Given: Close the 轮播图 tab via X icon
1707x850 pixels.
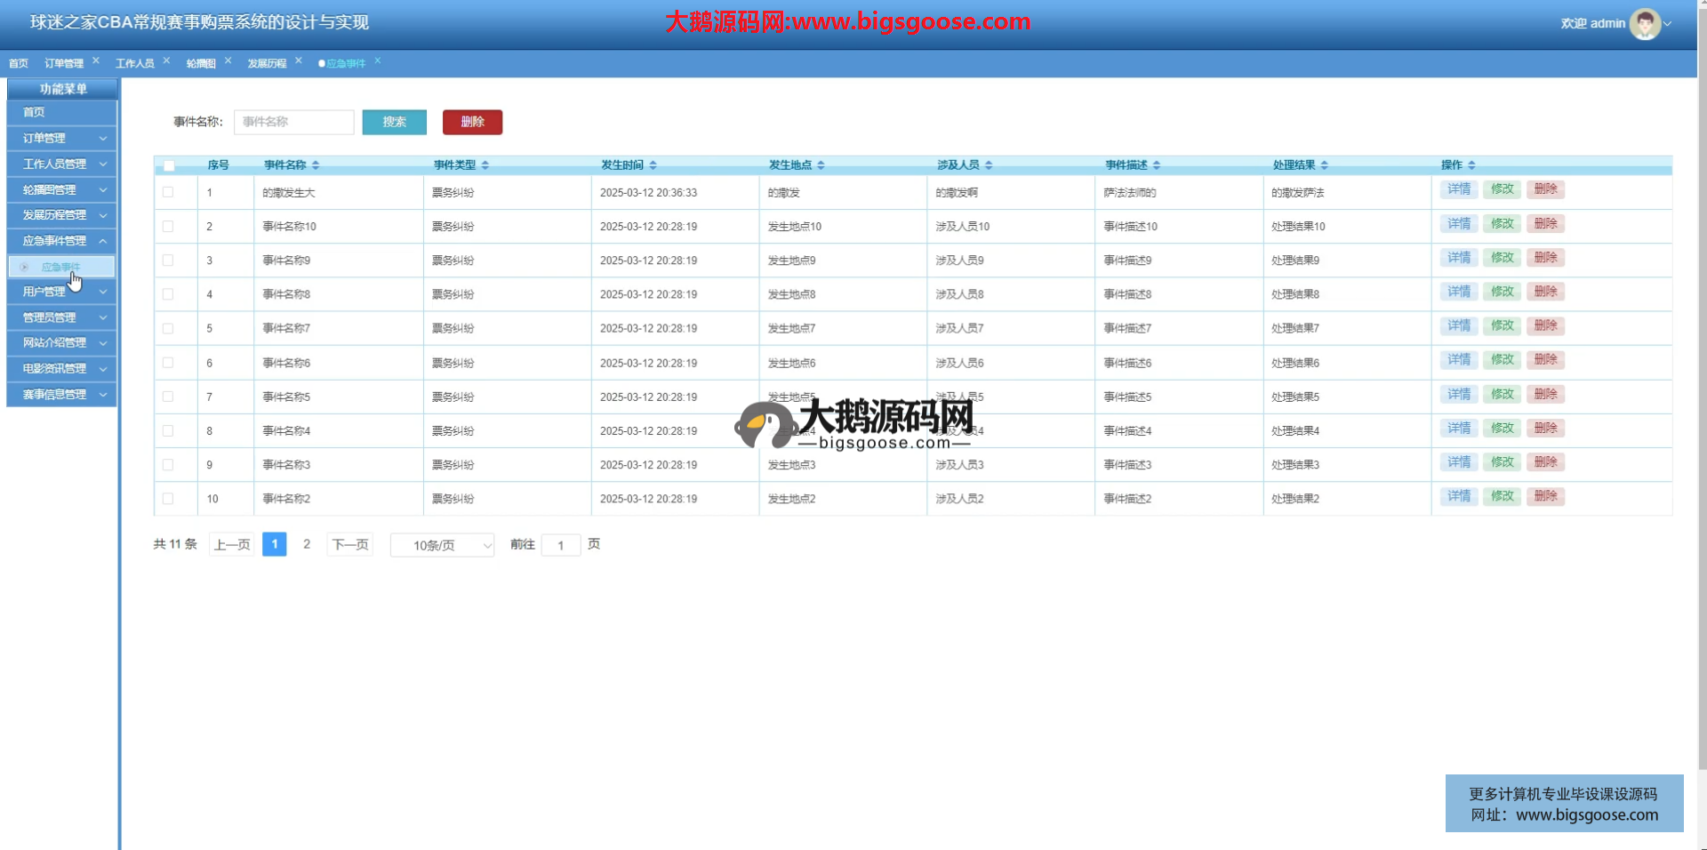Looking at the screenshot, I should pyautogui.click(x=228, y=61).
